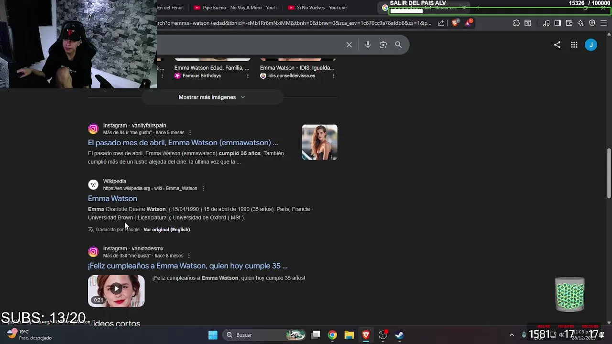This screenshot has height=344, width=612.
Task: Click the page vertical scrollbar thumb
Action: [609, 173]
